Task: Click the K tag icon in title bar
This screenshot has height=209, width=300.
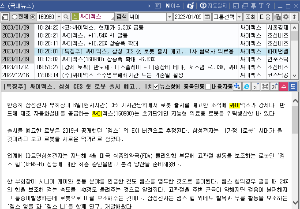Action: pos(191,6)
